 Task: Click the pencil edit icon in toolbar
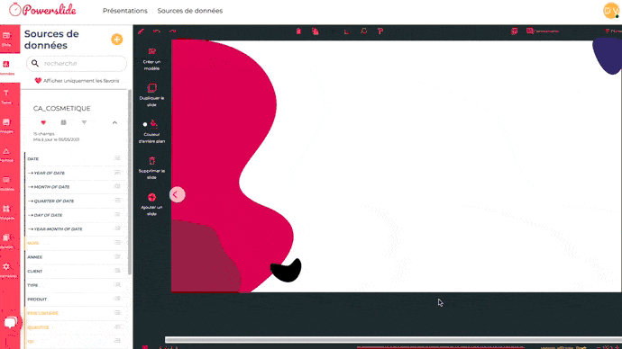[x=141, y=31]
